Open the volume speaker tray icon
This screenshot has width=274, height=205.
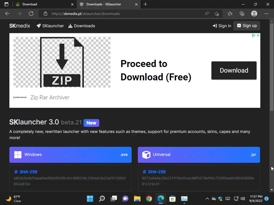pyautogui.click(x=243, y=199)
